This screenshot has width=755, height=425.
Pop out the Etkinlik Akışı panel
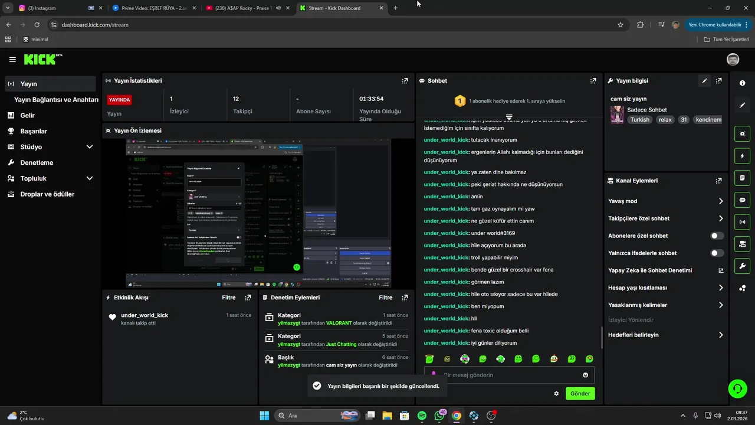tap(248, 297)
